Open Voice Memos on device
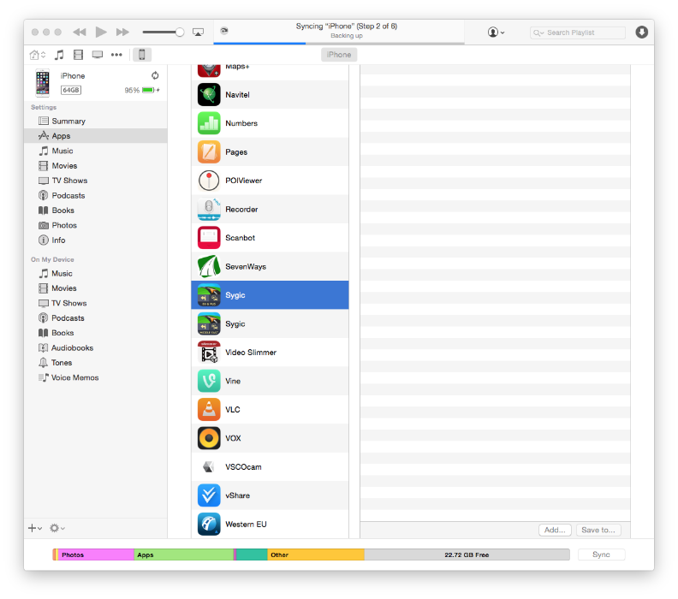Image resolution: width=678 pixels, height=599 pixels. pyautogui.click(x=96, y=377)
